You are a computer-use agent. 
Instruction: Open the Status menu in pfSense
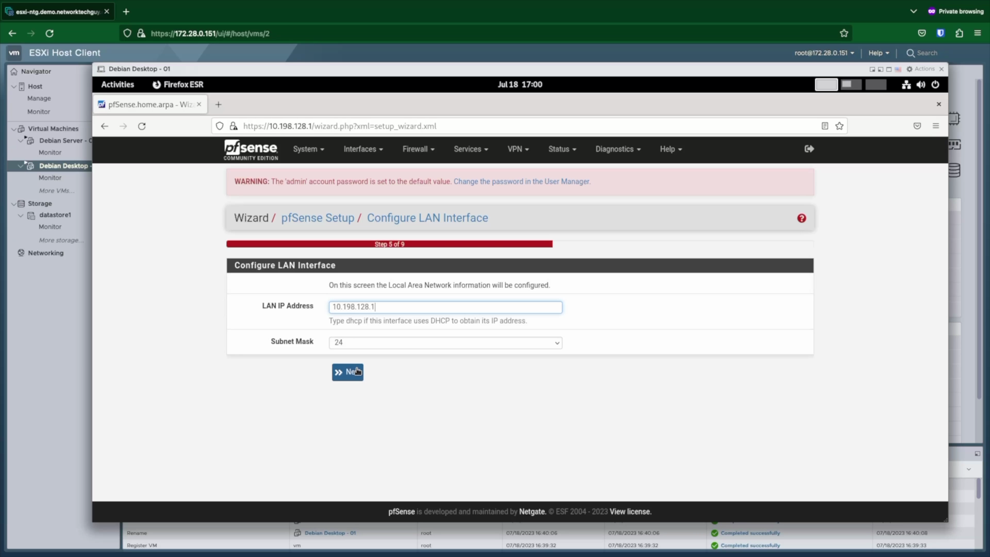(562, 149)
